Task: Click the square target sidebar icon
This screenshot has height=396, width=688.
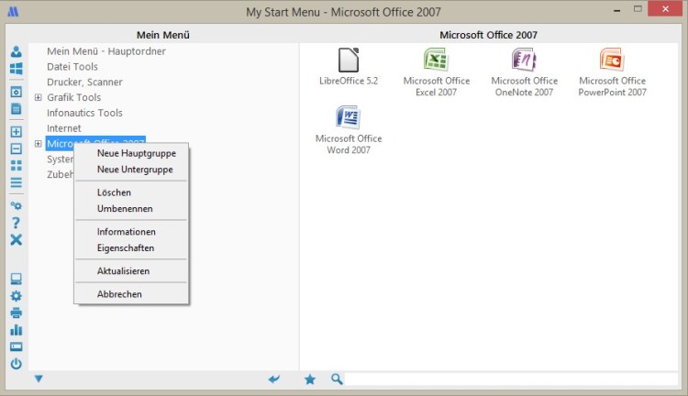Action: 17,92
